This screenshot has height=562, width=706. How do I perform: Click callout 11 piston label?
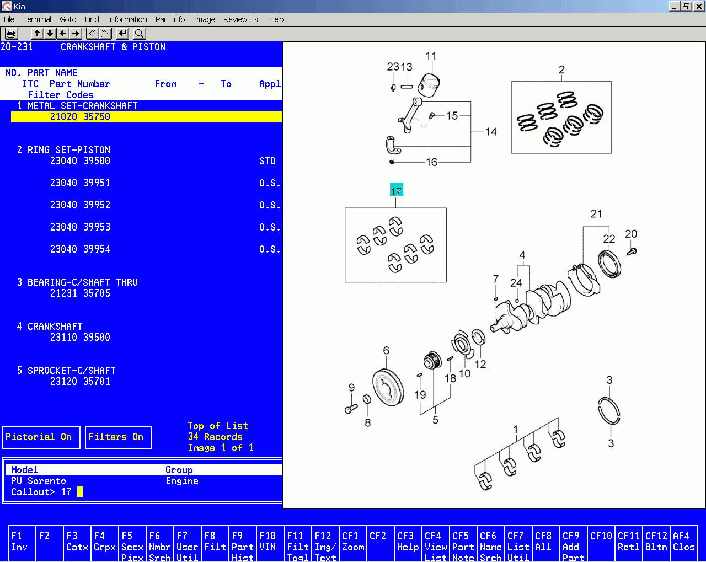click(431, 56)
